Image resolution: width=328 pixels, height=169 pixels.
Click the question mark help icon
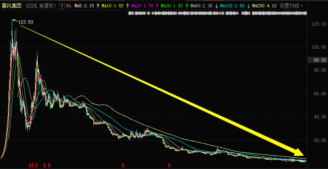pyautogui.click(x=61, y=6)
